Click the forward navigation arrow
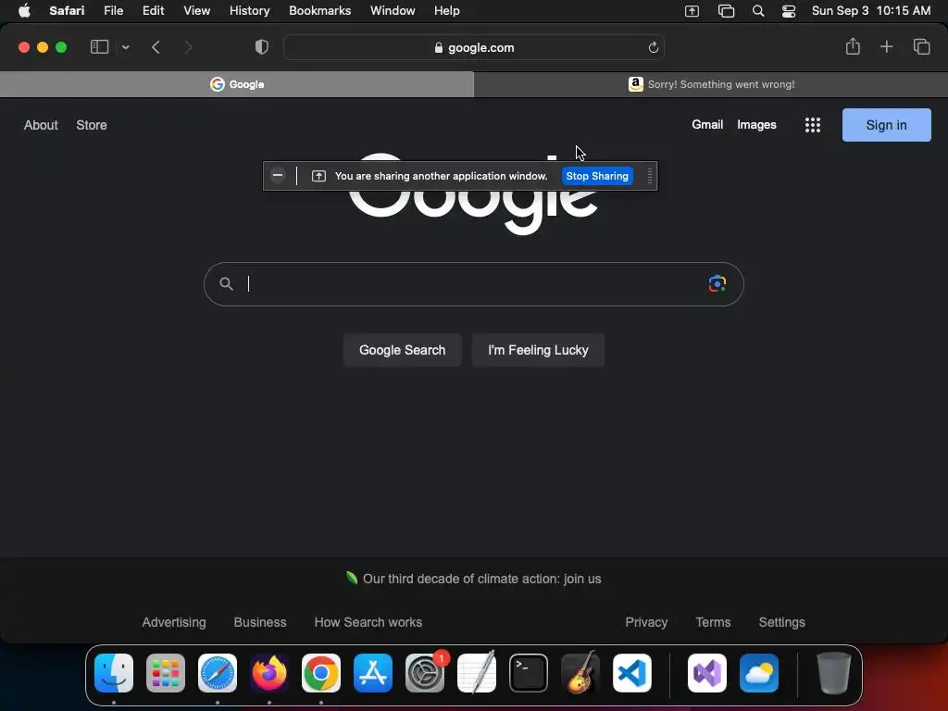948x711 pixels. pos(188,47)
